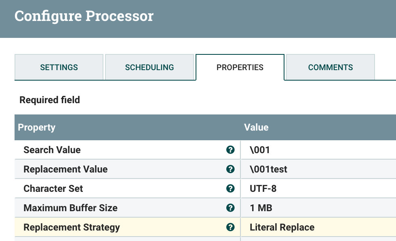396x241 pixels.
Task: Open the Scheduling tab
Action: 150,67
